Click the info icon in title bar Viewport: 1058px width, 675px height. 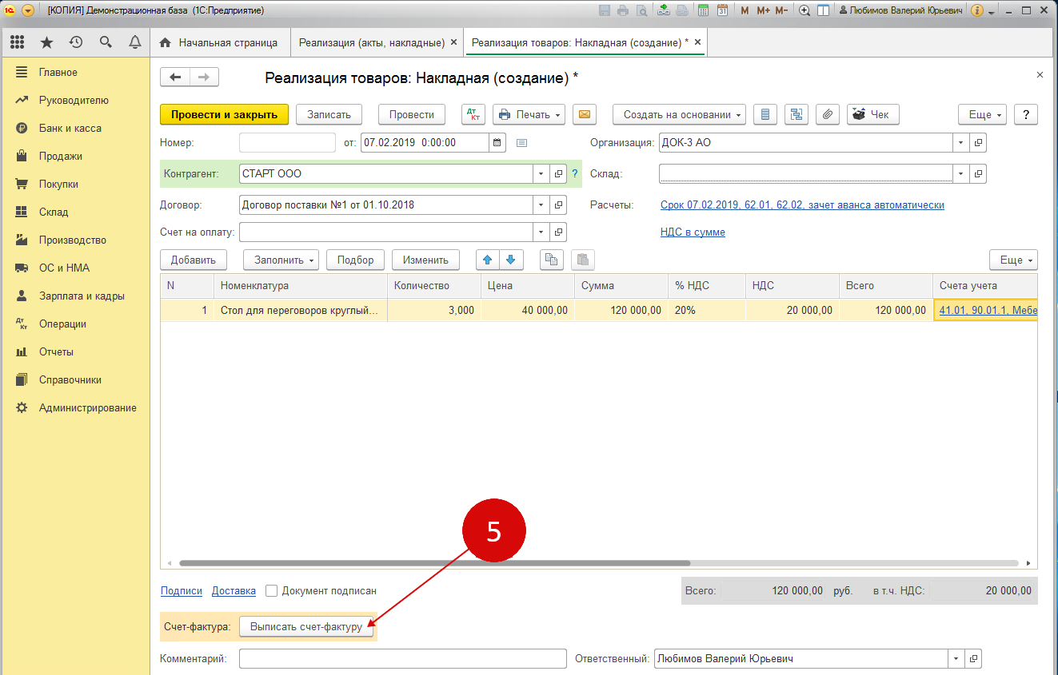pyautogui.click(x=976, y=10)
